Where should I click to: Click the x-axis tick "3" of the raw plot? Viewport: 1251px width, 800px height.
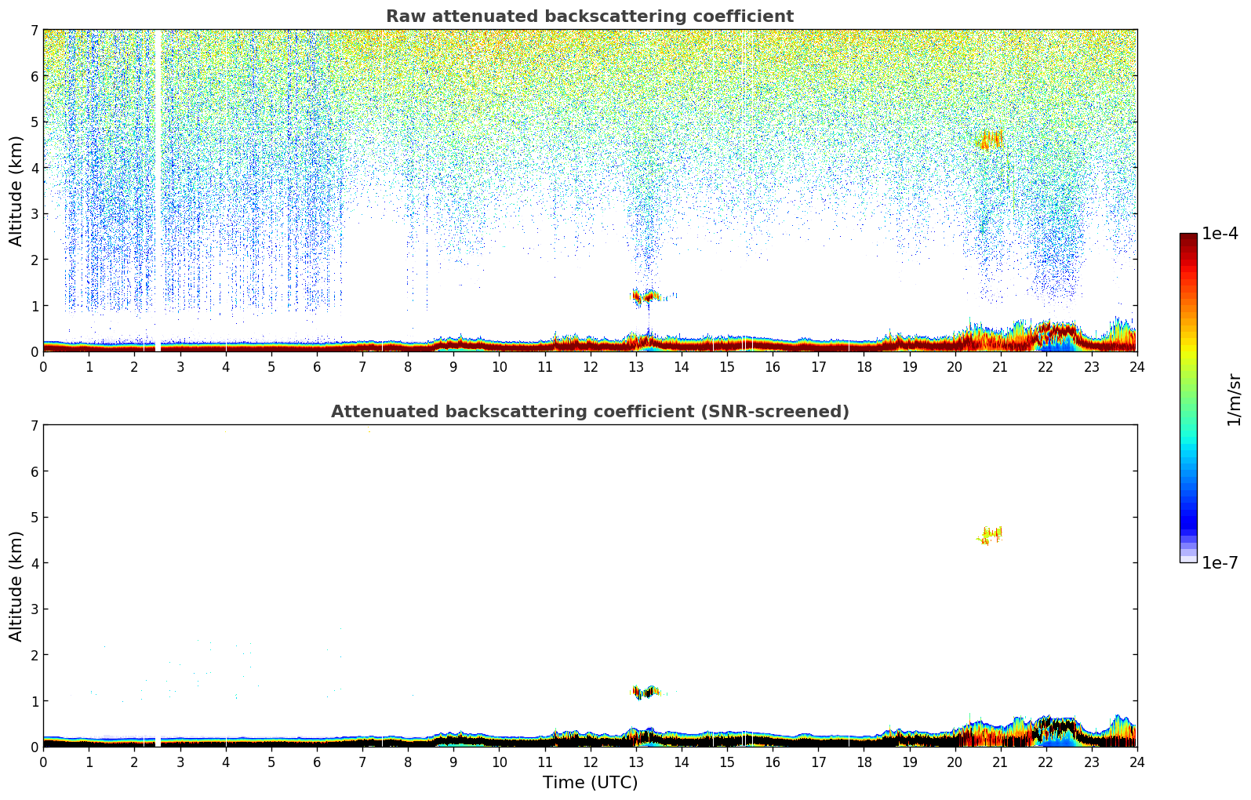point(180,367)
